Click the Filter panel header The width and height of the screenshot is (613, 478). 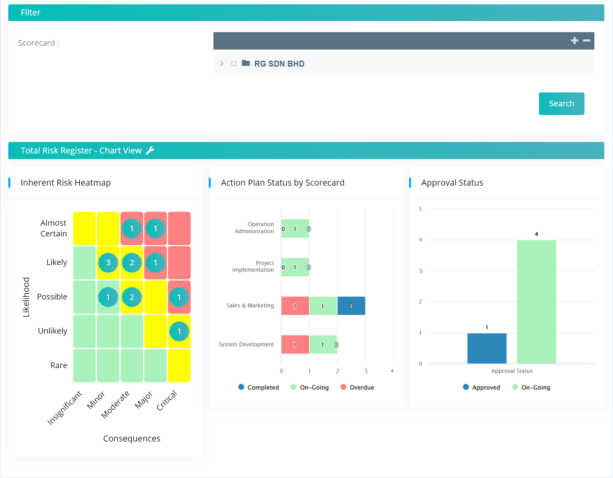point(306,13)
